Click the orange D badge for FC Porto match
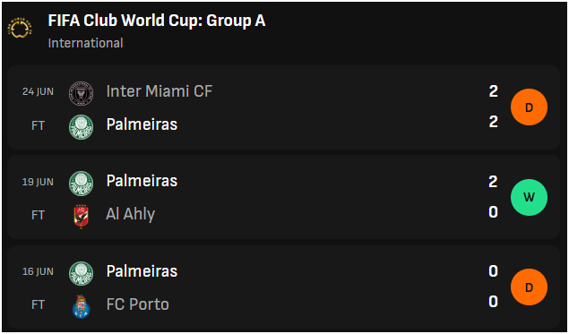This screenshot has height=334, width=569. click(529, 287)
